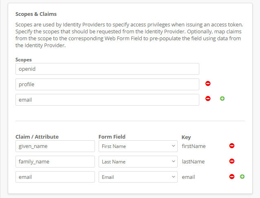260x198 pixels.
Task: Expand the Last Name form field dropdown
Action: click(138, 162)
